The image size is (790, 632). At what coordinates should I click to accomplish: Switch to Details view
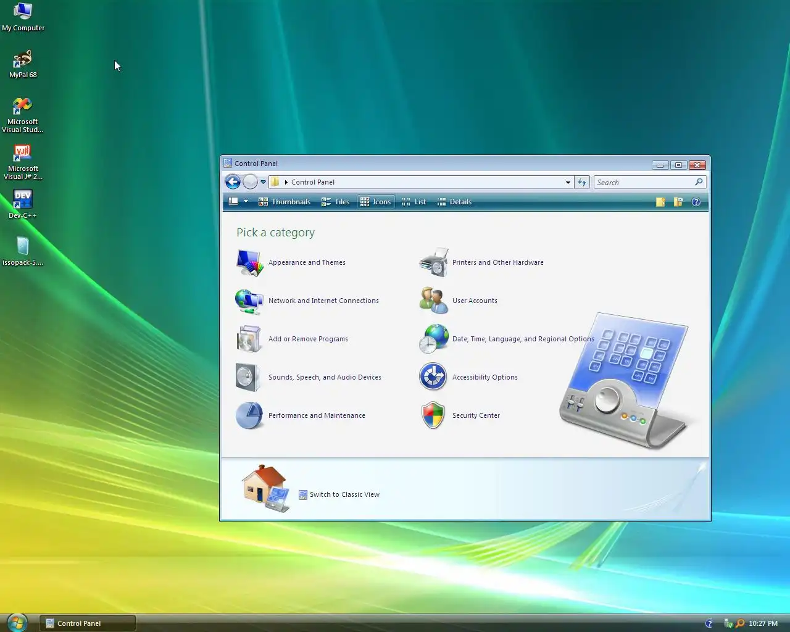tap(454, 202)
